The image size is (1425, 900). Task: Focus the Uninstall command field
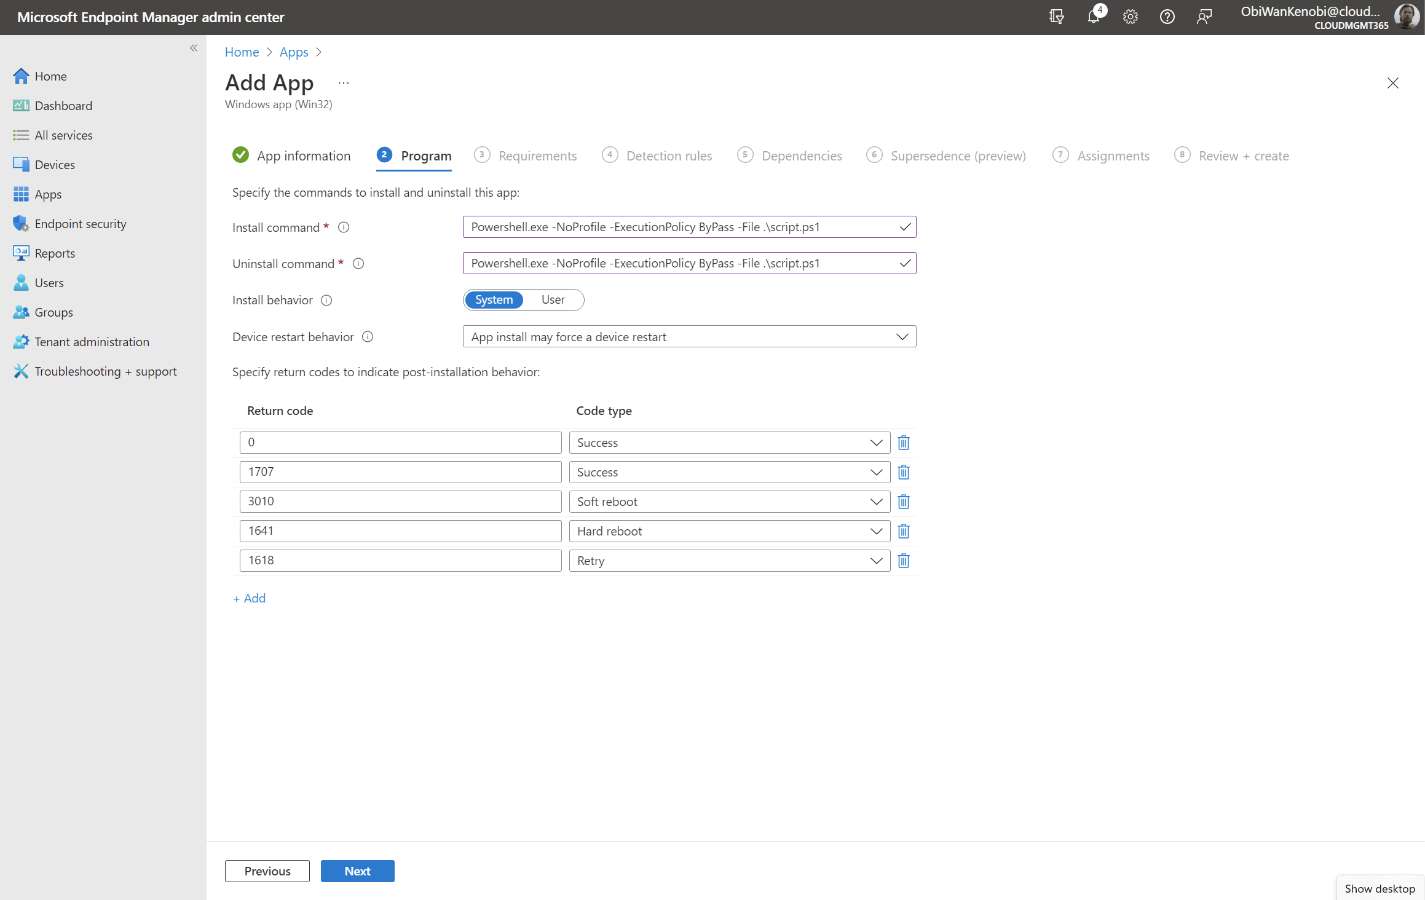[x=689, y=263]
